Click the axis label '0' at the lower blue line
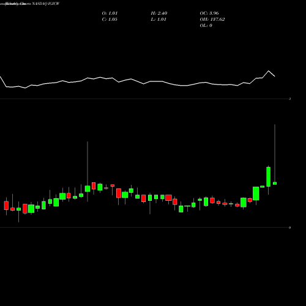The image size is (306, 306). 289,228
